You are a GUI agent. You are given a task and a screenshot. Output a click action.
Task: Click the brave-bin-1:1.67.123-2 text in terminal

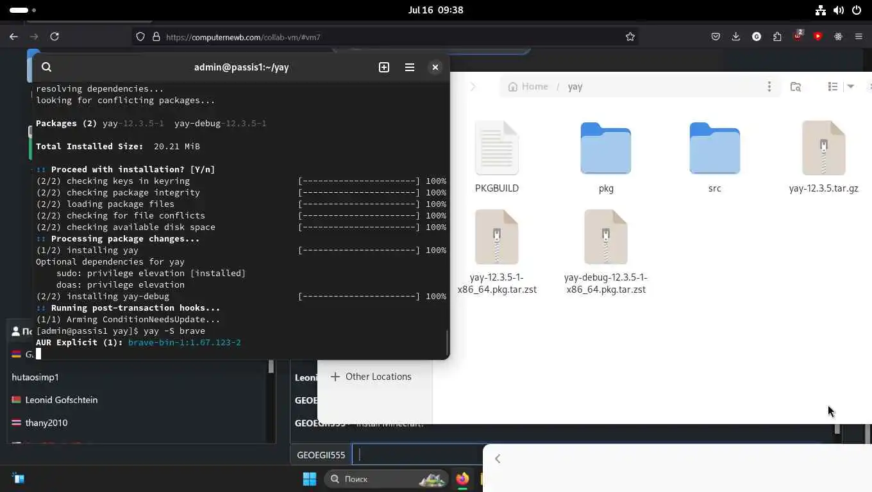185,343
